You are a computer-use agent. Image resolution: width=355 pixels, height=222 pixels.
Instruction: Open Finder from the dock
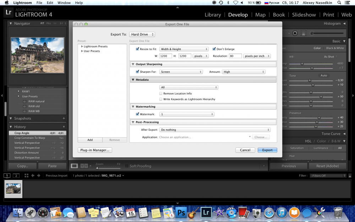tap(18, 213)
